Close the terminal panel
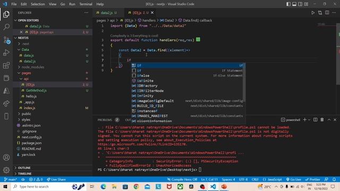This screenshot has height=191, width=340. [x=335, y=120]
